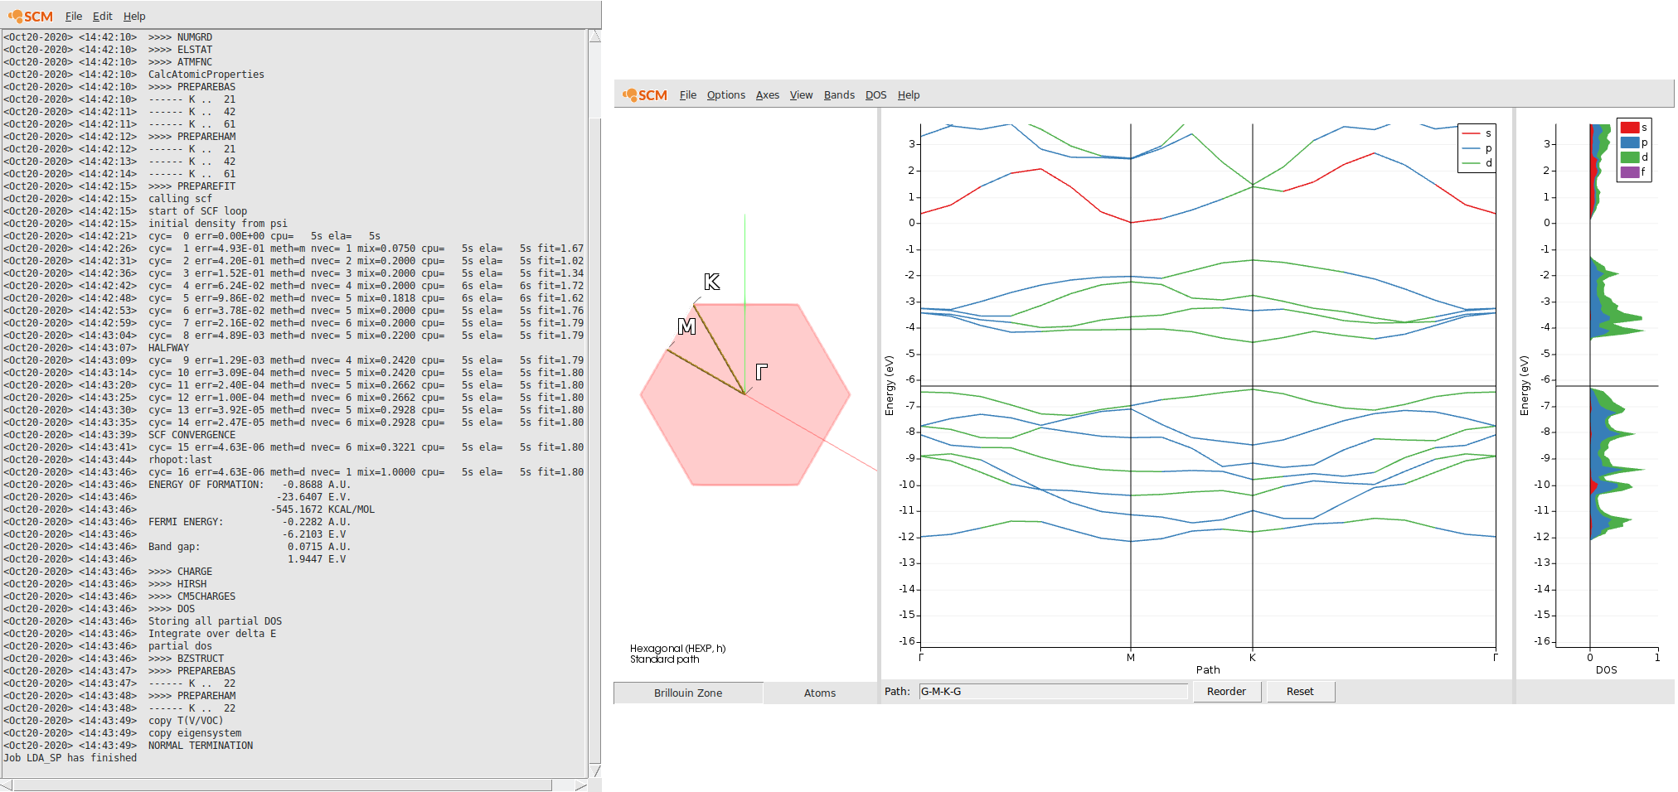Click the SCM logo in the band structure window
This screenshot has width=1678, height=792.
coord(643,94)
